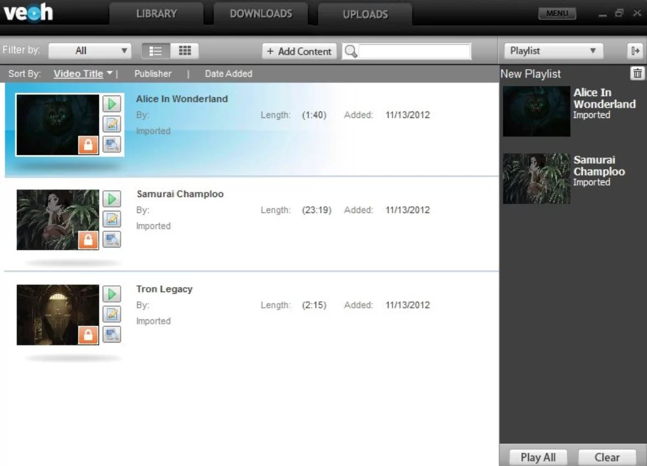Delete the New Playlist with trash icon
Screen dimensions: 647x466
(x=638, y=74)
